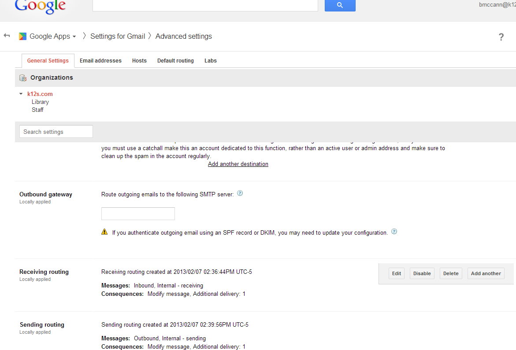The width and height of the screenshot is (516, 350).
Task: Select the Staff organization
Action: 37,110
